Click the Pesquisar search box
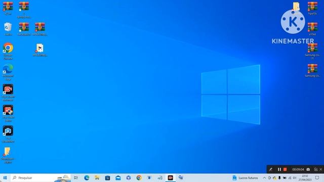324x182 pixels. point(40,177)
